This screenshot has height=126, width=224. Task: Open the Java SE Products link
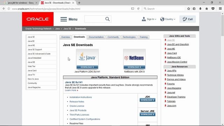(78, 110)
